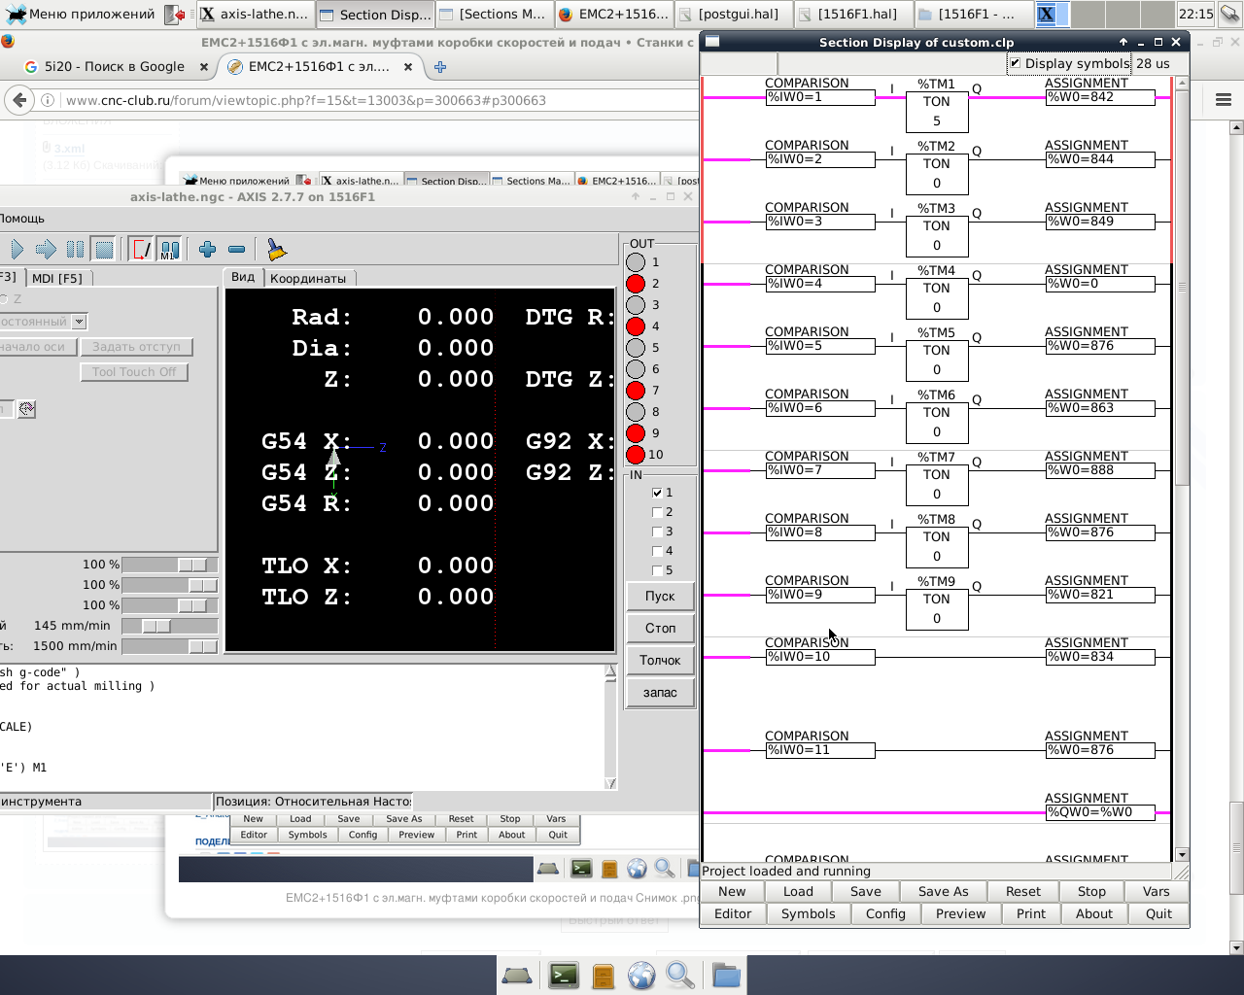
Task: Click the blue minus zoom-out icon
Action: coord(236,250)
